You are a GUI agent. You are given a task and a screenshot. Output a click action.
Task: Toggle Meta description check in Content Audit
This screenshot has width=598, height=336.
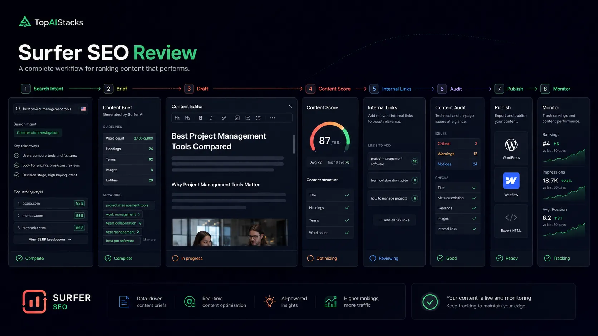pyautogui.click(x=474, y=198)
